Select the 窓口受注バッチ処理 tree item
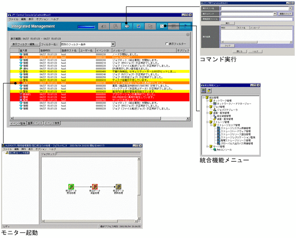Screen dimensions: 296x238 17,153
